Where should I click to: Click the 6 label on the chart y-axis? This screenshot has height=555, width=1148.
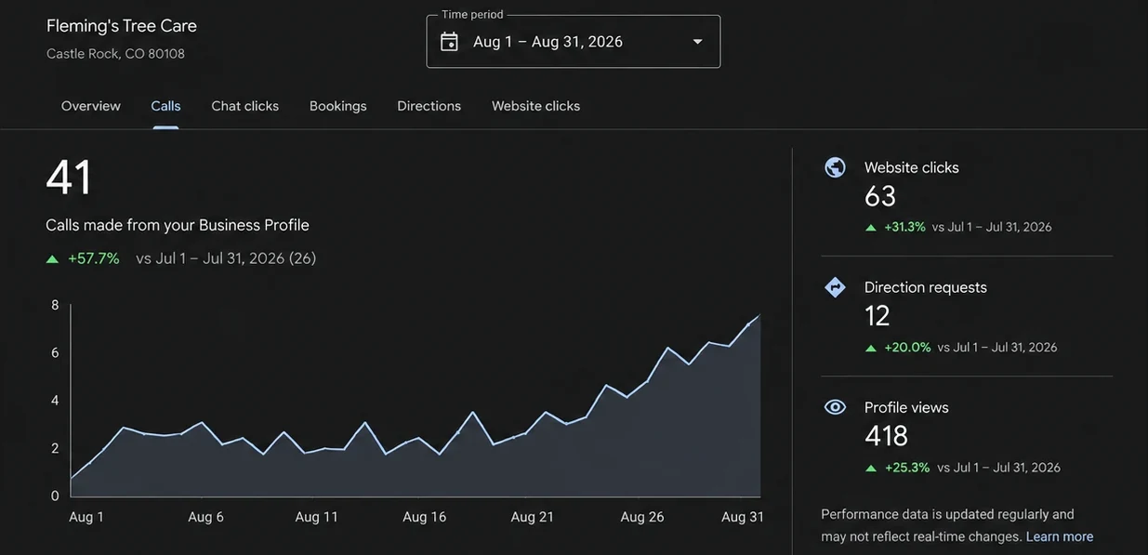[x=55, y=352]
